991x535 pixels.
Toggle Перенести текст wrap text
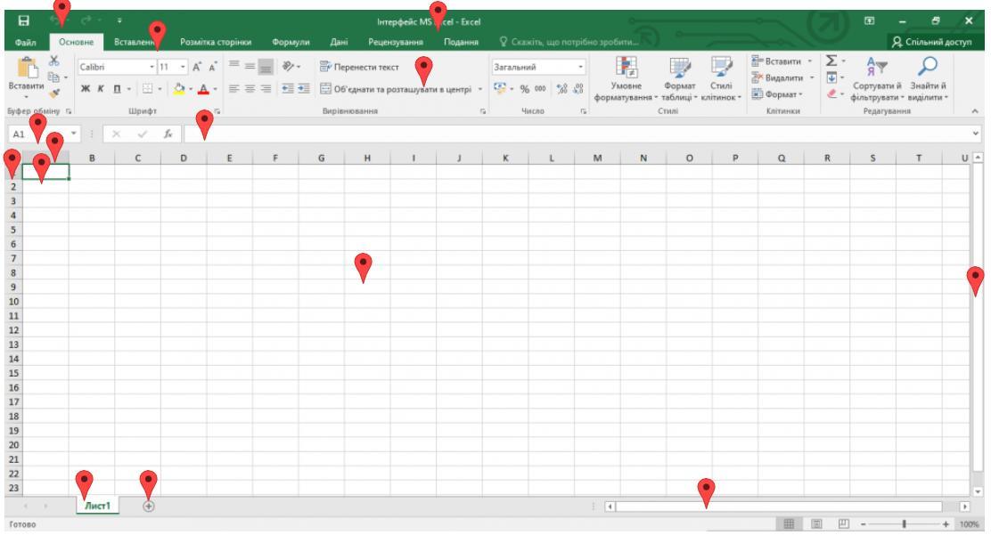pyautogui.click(x=360, y=67)
